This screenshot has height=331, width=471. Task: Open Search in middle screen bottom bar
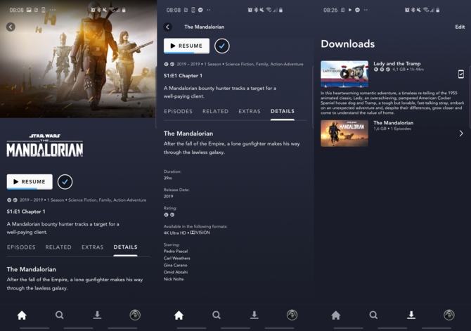click(x=217, y=315)
